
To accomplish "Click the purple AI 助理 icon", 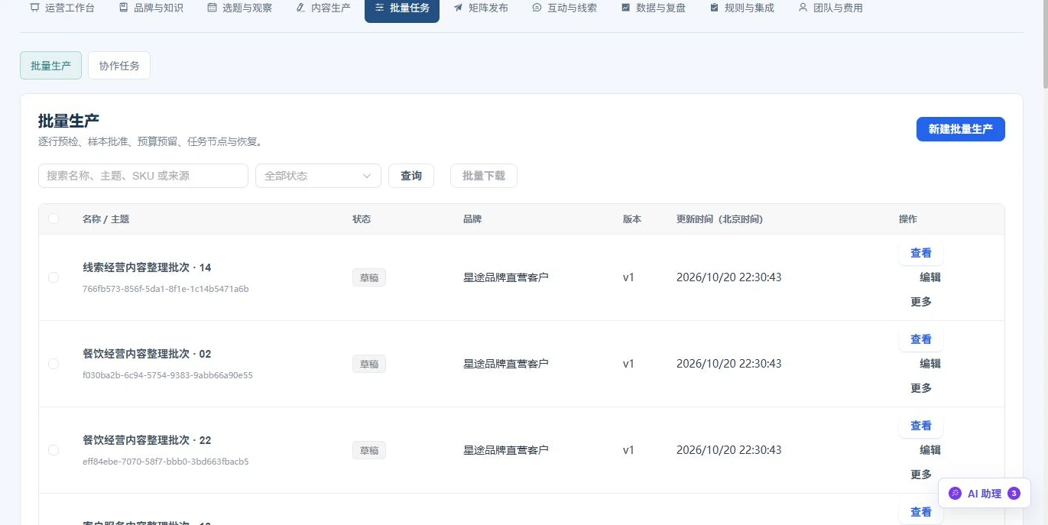I will point(955,494).
